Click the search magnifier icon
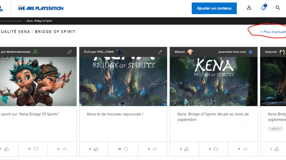The image size is (286, 160). coord(278,8)
